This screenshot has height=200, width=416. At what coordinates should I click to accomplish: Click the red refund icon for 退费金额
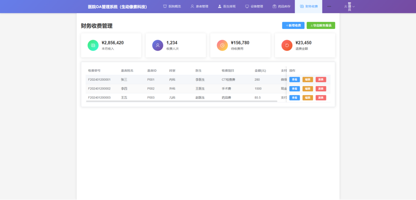click(287, 45)
